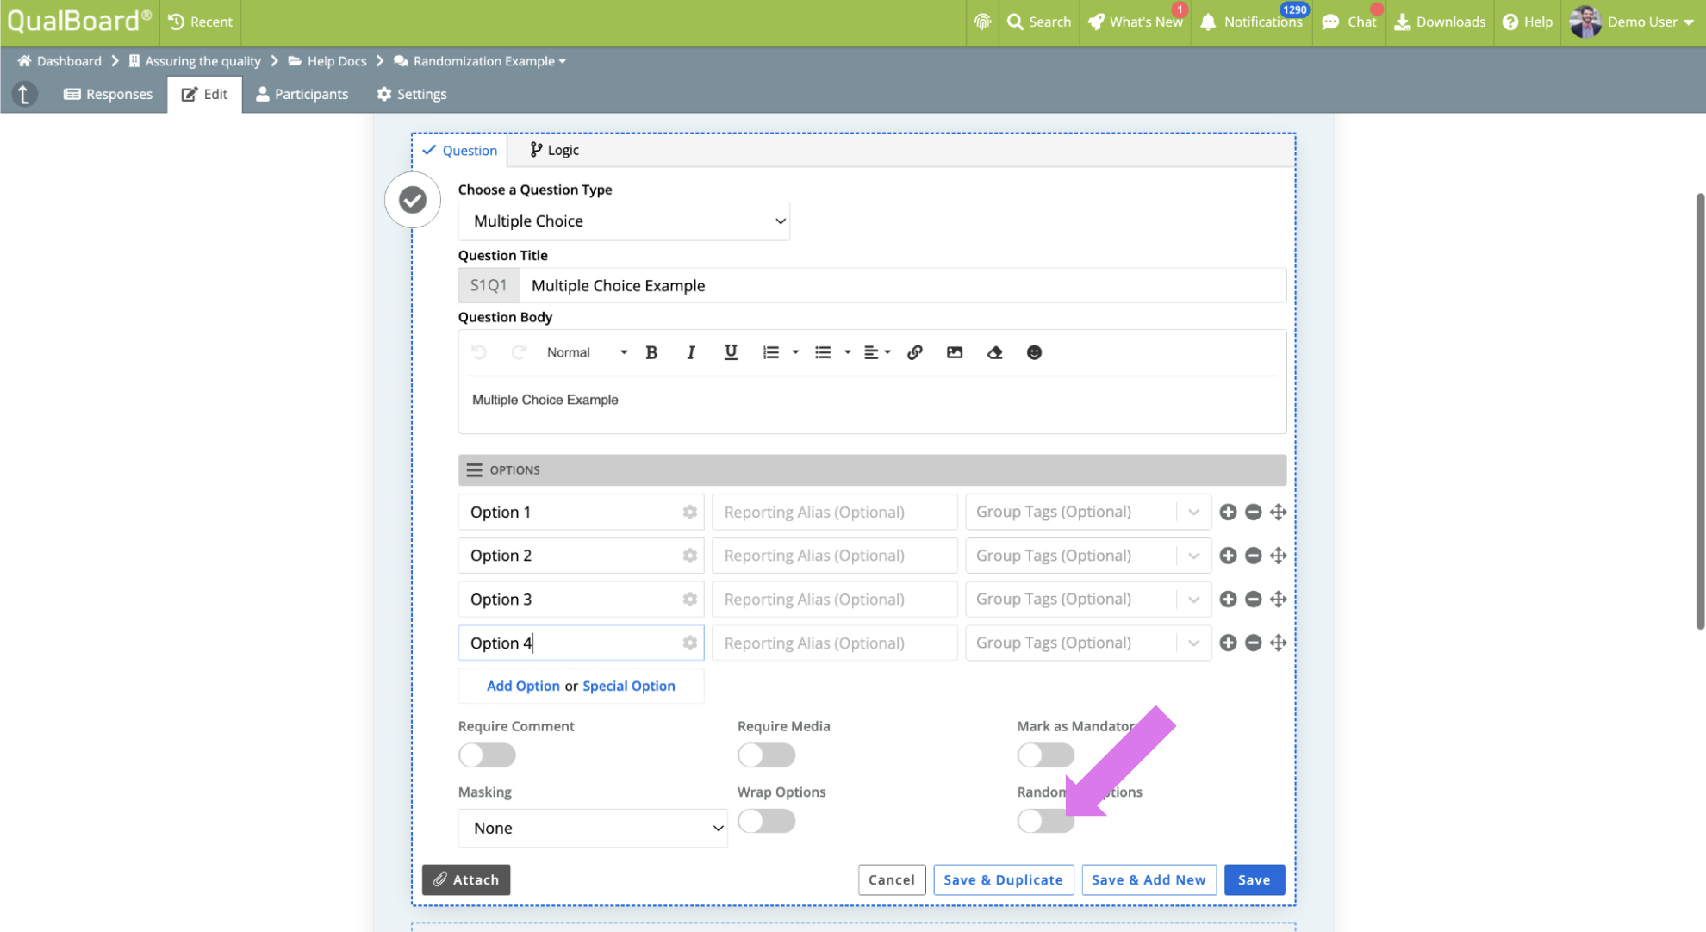
Task: Open the Participants tab
Action: point(302,94)
